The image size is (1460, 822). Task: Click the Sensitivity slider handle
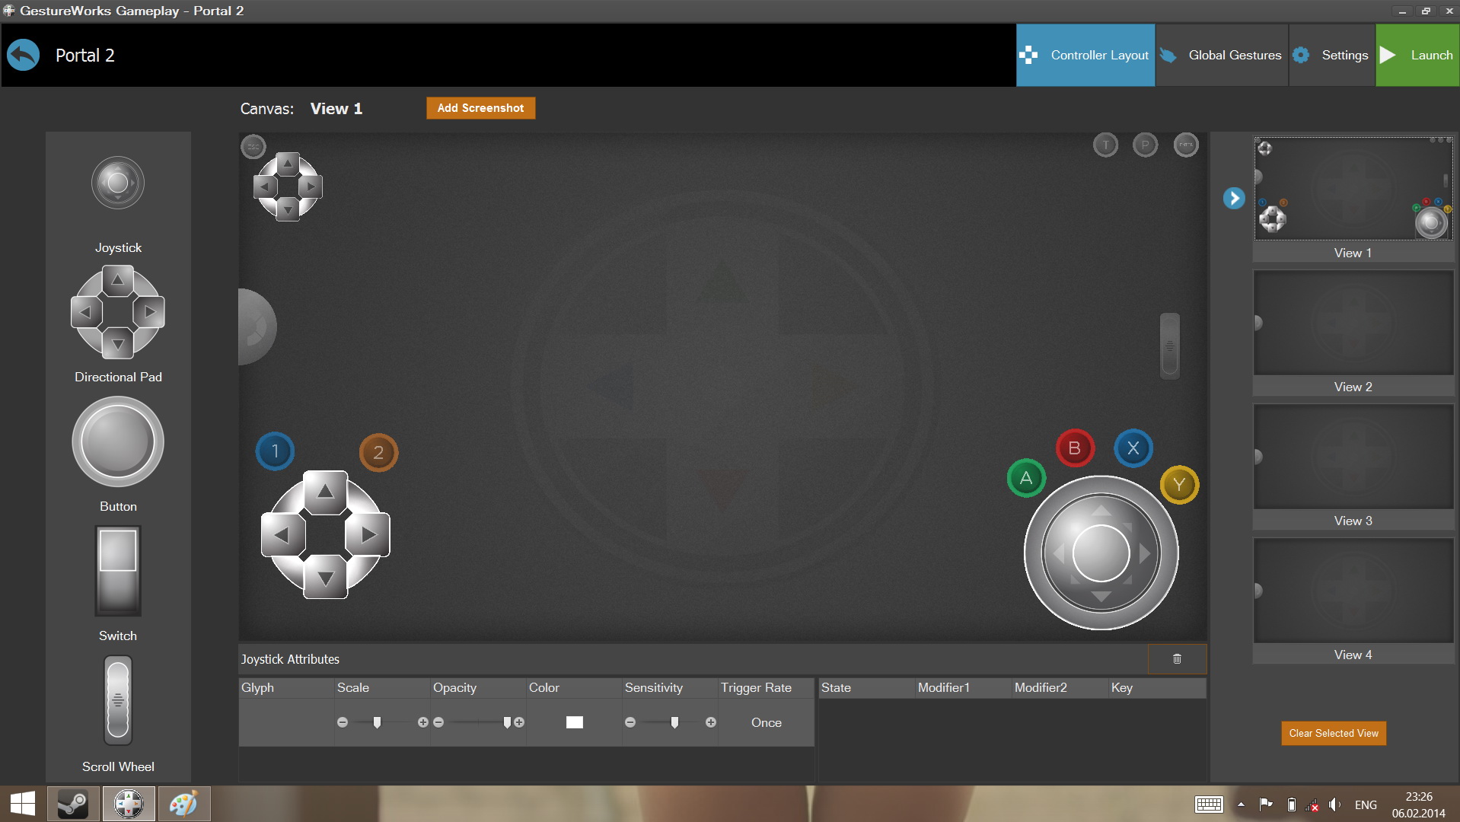click(x=674, y=722)
